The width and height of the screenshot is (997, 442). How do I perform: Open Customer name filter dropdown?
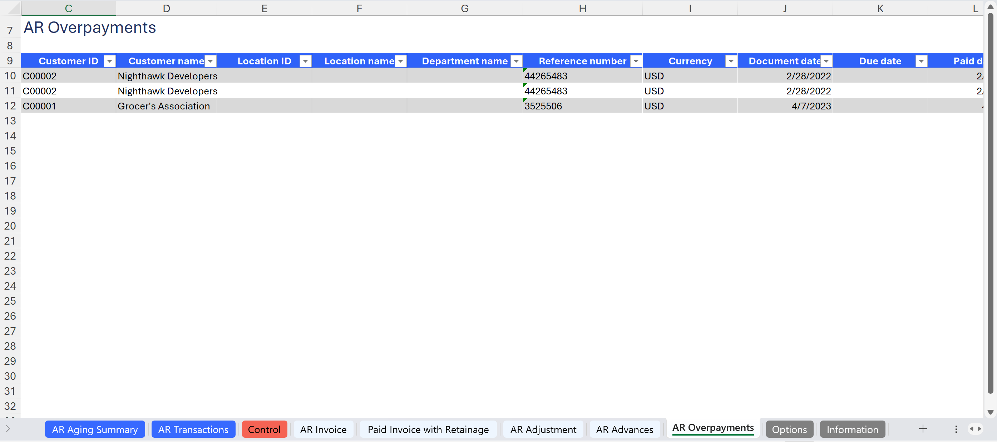pos(210,61)
